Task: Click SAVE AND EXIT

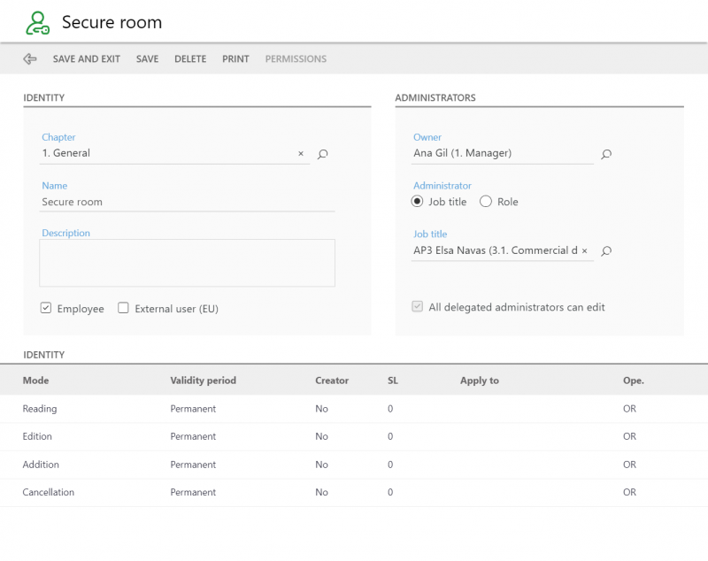Action: click(x=86, y=58)
